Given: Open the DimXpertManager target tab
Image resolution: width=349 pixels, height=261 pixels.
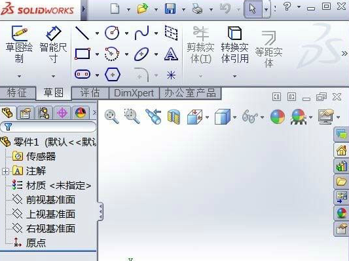Looking at the screenshot, I should 62,113.
